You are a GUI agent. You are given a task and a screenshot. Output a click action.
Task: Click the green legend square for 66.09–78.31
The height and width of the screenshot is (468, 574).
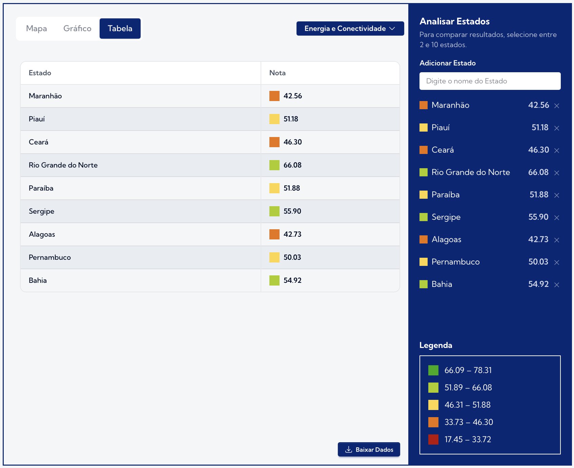click(x=433, y=370)
